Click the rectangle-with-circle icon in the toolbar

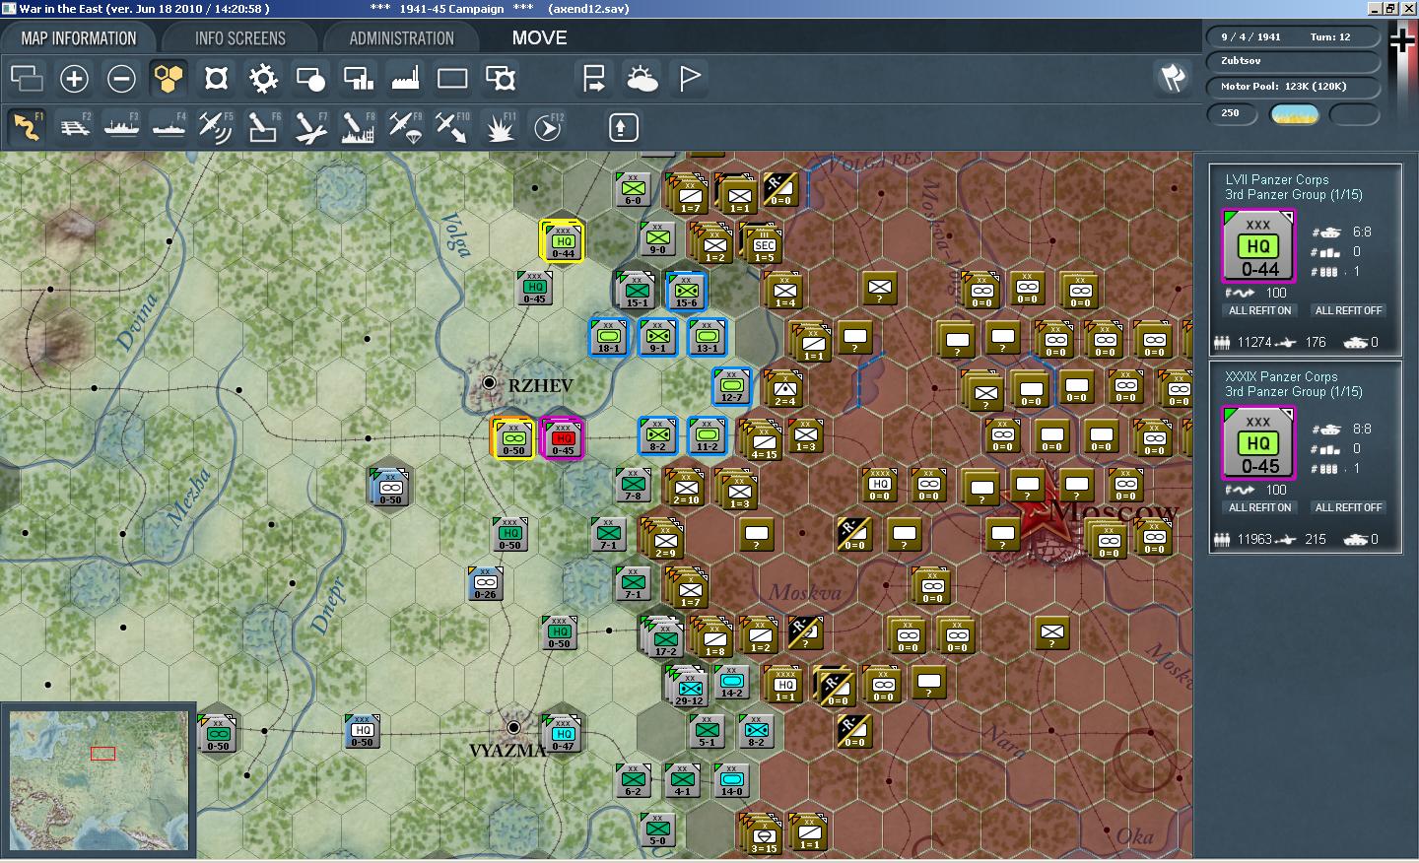click(310, 78)
